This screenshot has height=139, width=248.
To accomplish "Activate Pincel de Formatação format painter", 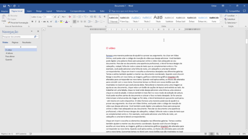I will click(18, 23).
